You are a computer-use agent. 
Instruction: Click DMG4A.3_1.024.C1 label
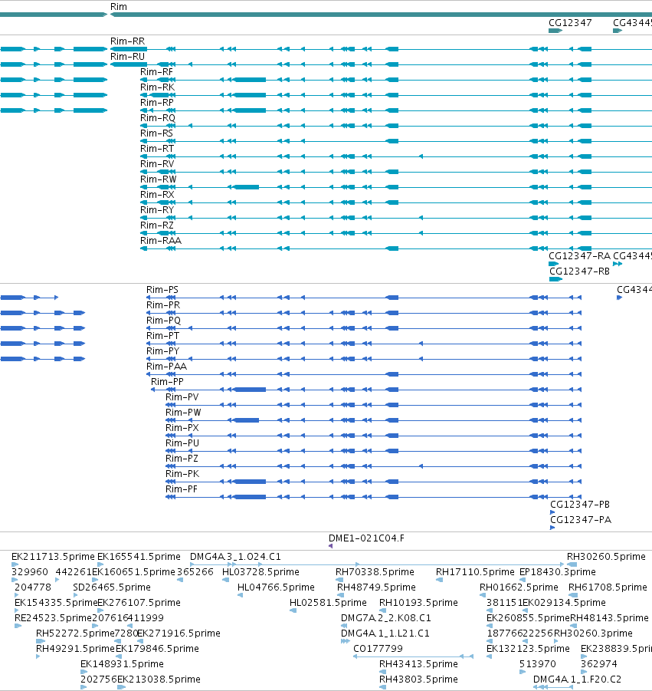click(x=235, y=557)
